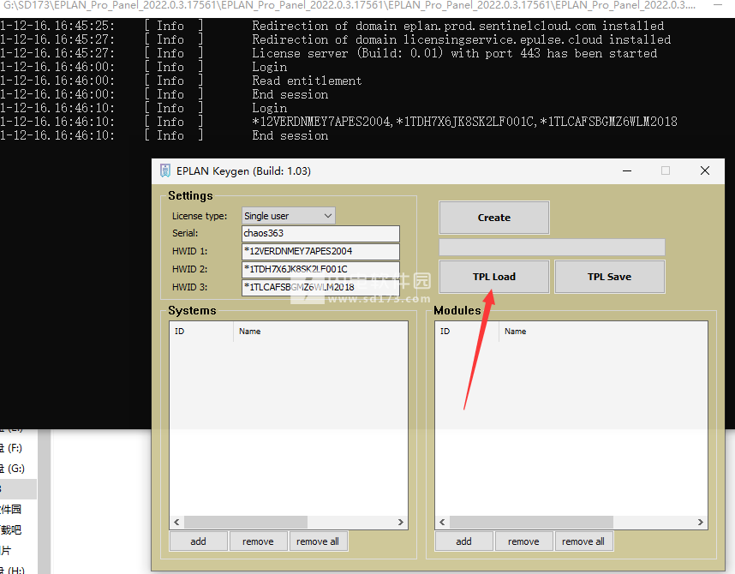Click the ID column header in Modules

[467, 331]
